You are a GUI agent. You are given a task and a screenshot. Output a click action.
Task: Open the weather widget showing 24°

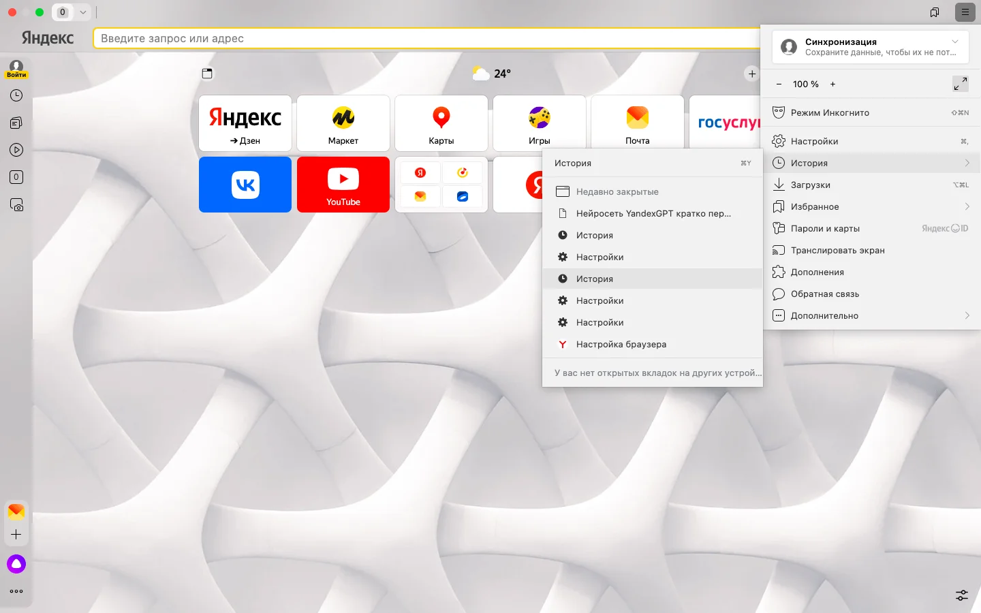(x=492, y=74)
